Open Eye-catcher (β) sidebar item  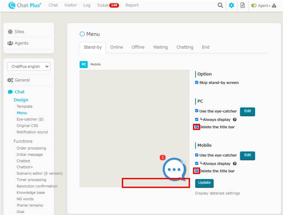30,119
